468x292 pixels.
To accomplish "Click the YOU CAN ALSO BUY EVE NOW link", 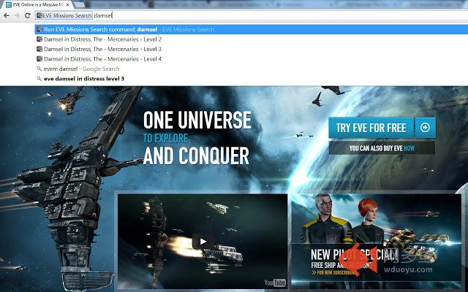I will coord(382,148).
